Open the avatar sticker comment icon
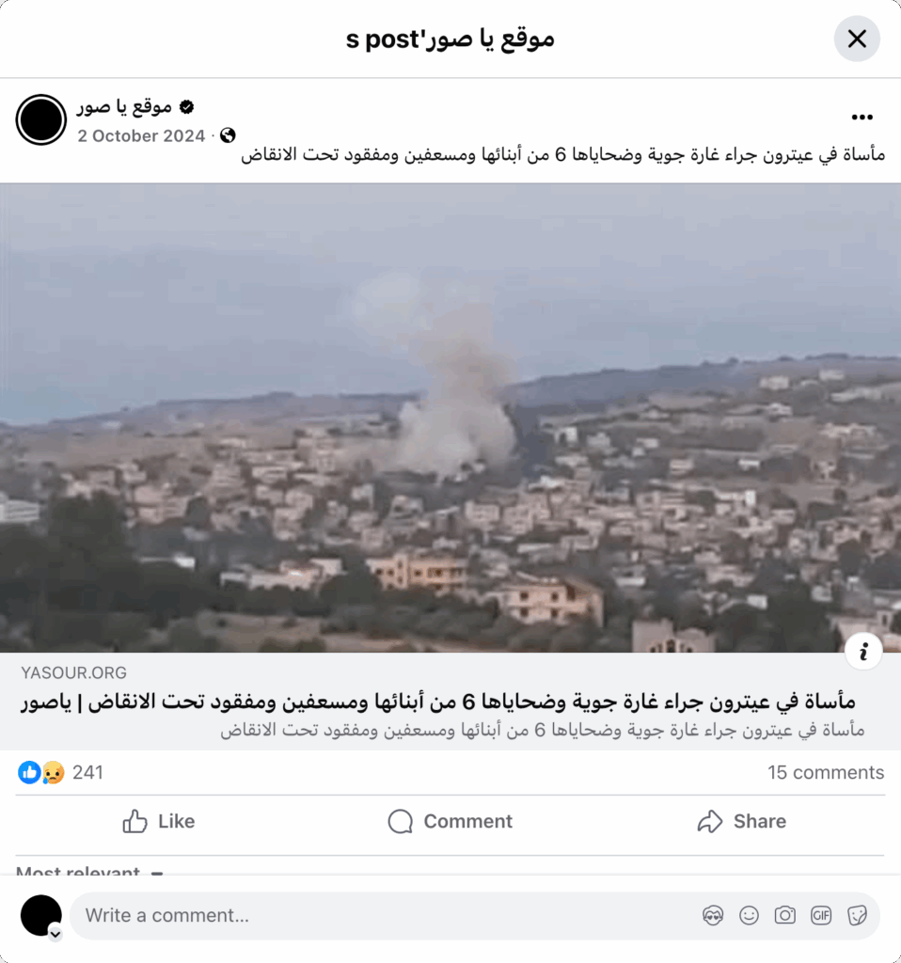Image resolution: width=901 pixels, height=963 pixels. [713, 916]
